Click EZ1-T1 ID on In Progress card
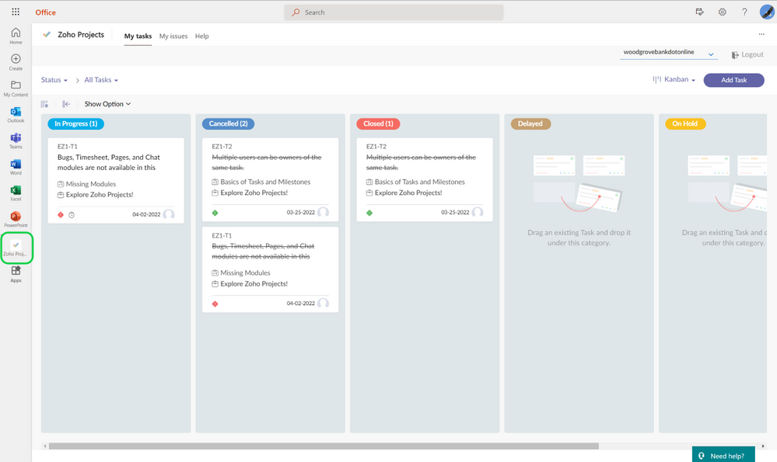This screenshot has height=462, width=777. pos(68,147)
